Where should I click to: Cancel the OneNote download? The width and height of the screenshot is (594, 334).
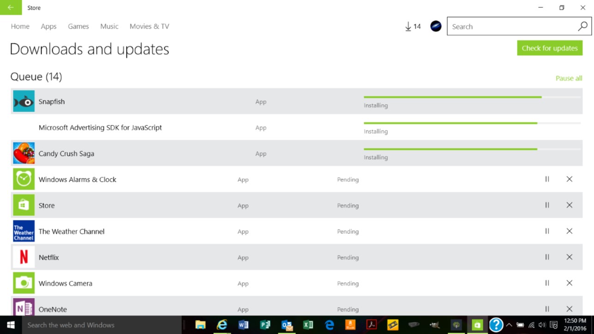(x=570, y=309)
